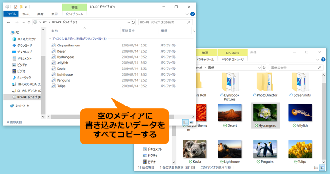The image size is (330, 174).
Task: Switch BD-RE window to large icons view
Action: 191,122
